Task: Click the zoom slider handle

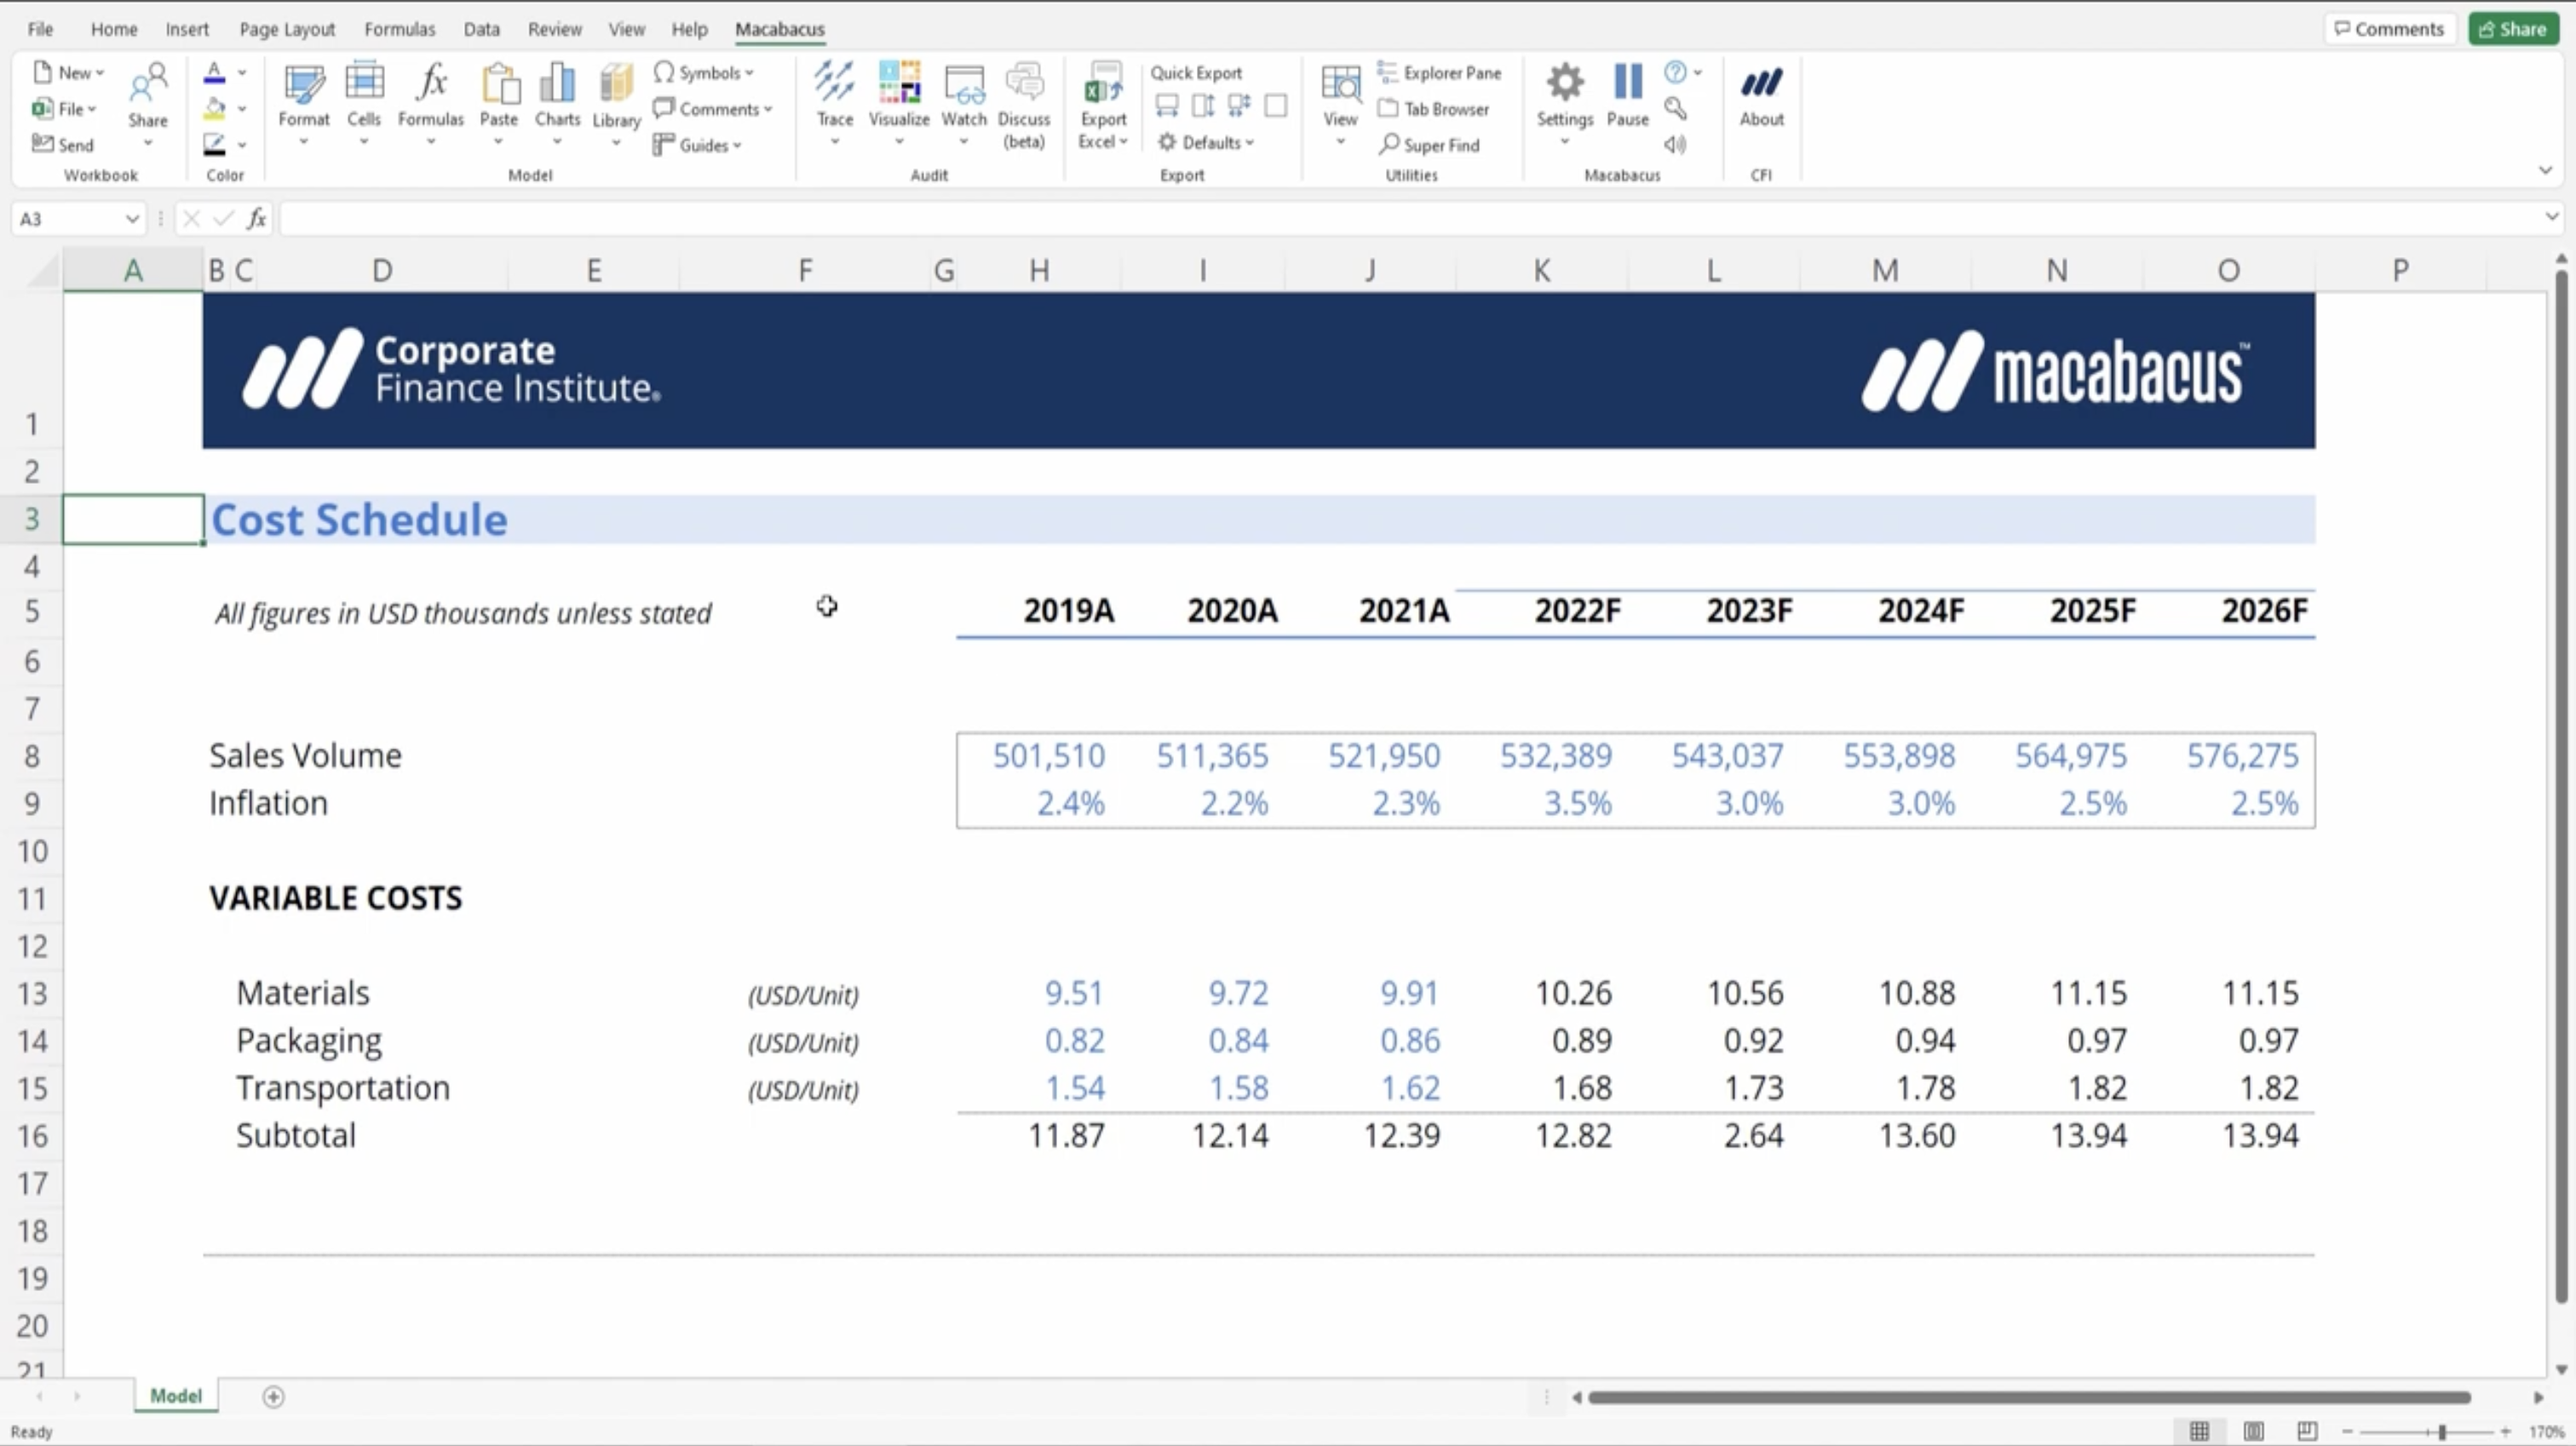Action: pos(2441,1431)
